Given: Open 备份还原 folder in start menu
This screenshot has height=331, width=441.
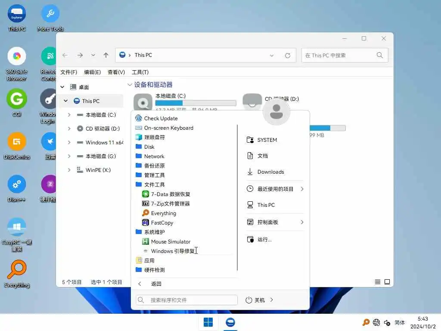Looking at the screenshot, I should [x=150, y=165].
